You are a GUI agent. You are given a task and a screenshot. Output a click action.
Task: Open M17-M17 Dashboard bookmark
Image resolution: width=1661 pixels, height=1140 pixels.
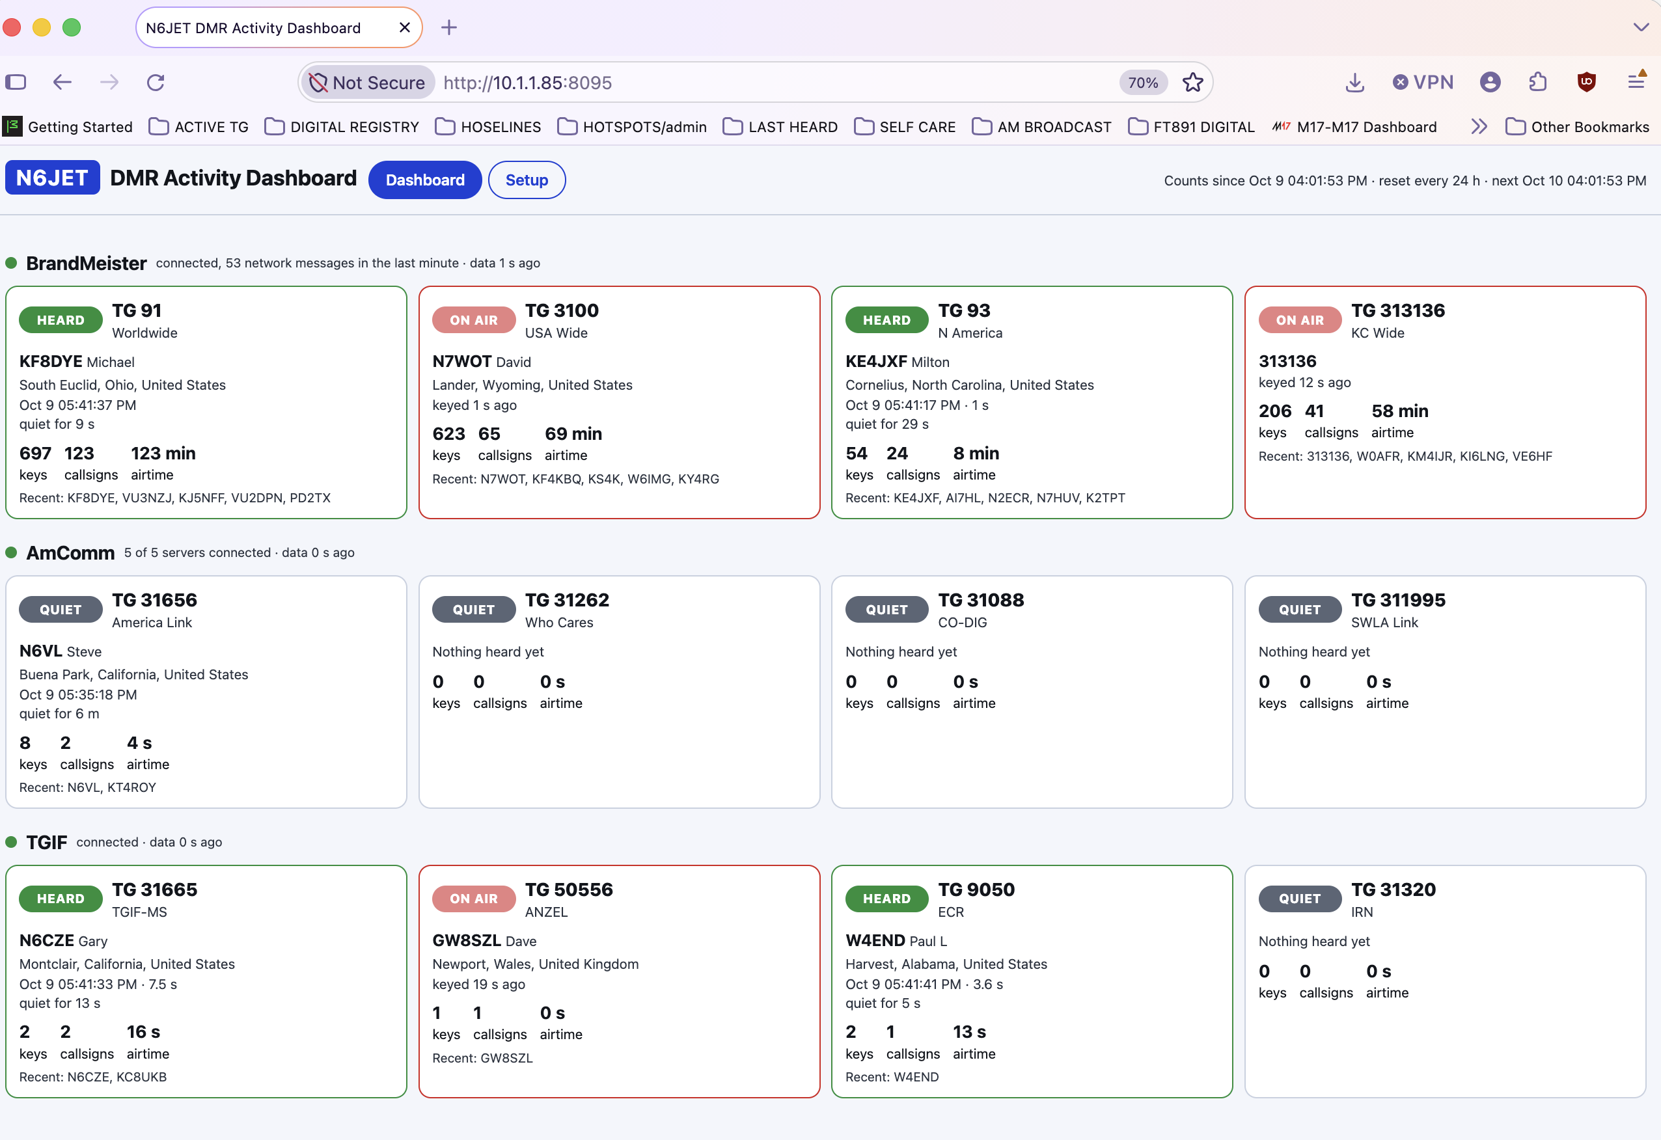(x=1354, y=128)
